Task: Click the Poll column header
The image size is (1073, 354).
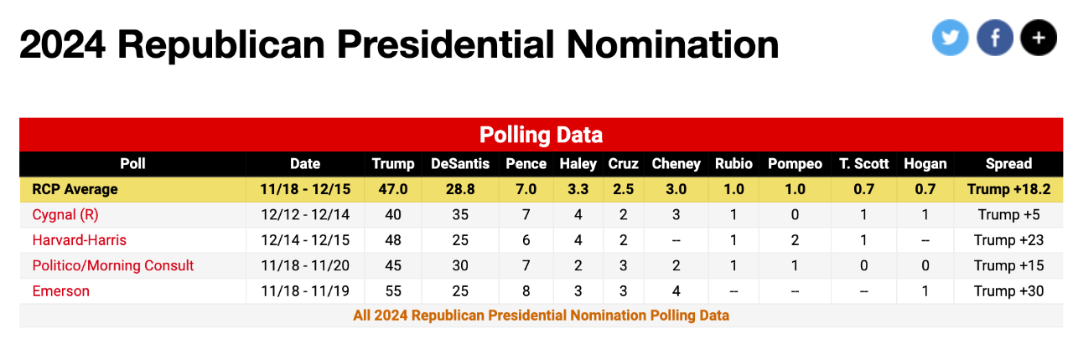Action: pos(132,164)
